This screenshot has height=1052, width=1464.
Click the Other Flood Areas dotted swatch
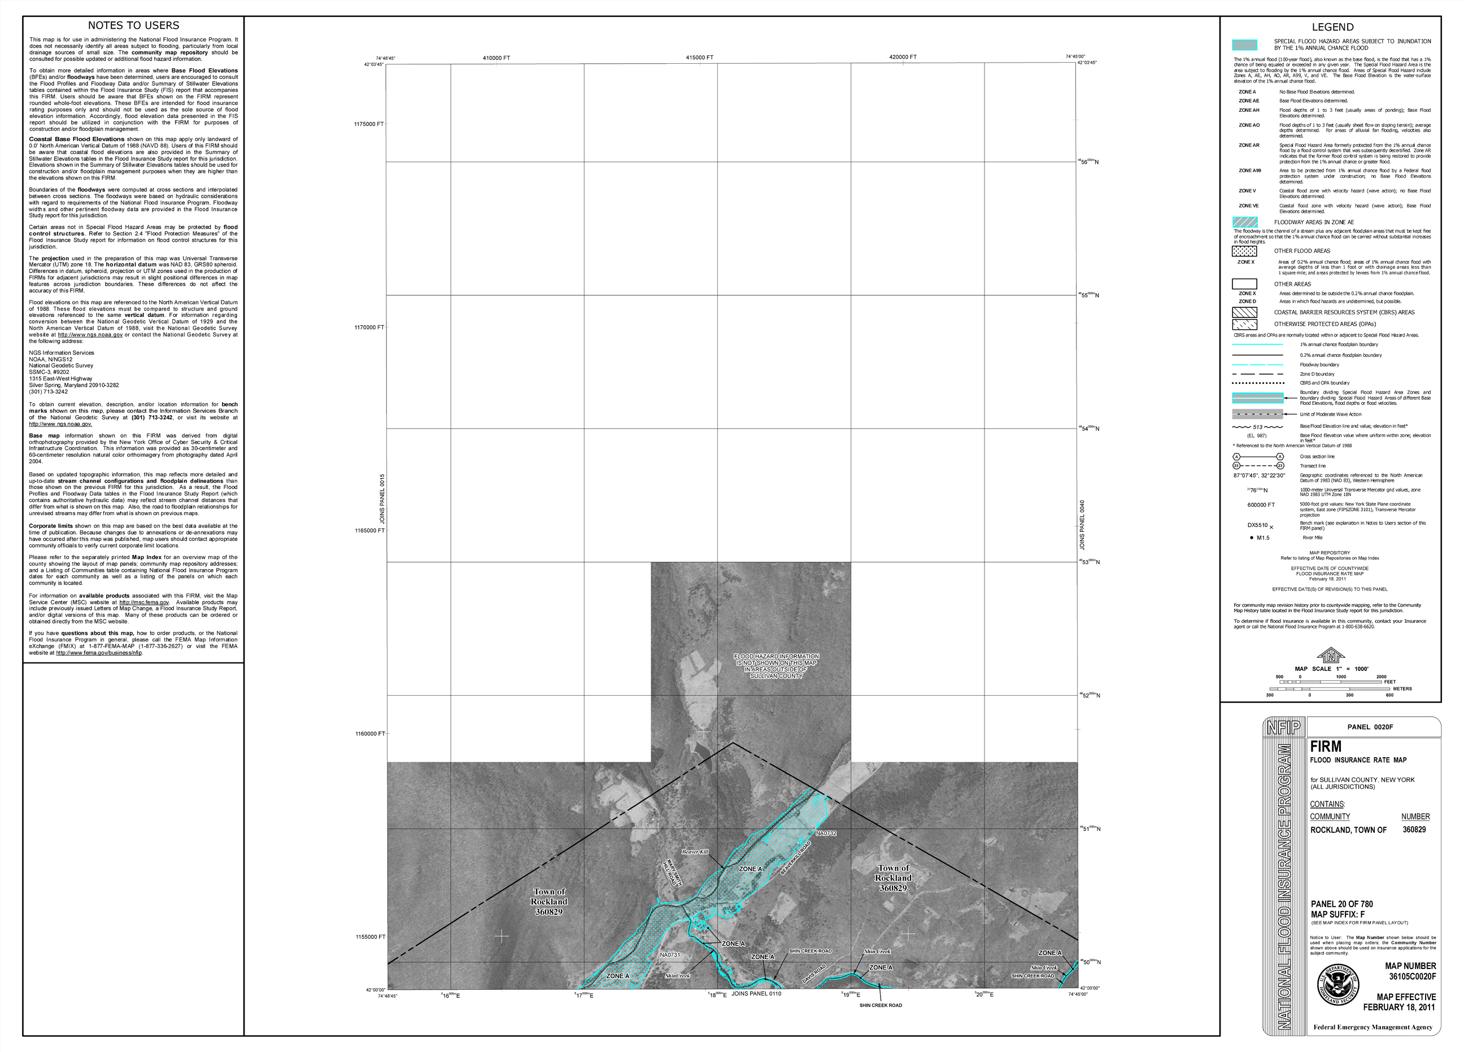coord(1244,252)
